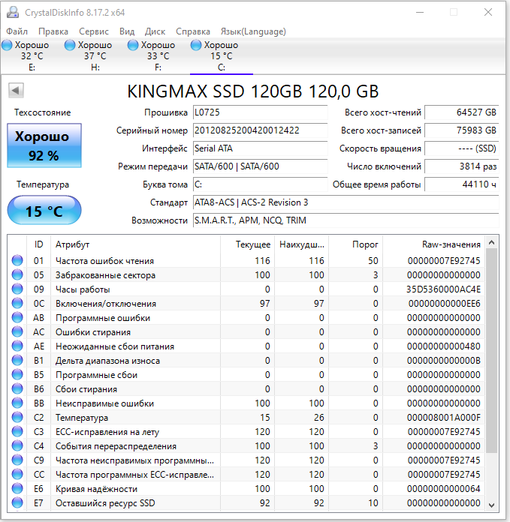Click raw value 000008001A000F
Viewport: 510px width, 522px height.
tap(444, 418)
